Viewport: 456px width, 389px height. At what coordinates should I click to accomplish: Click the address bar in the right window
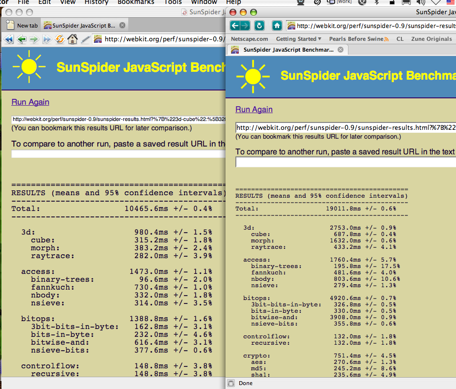point(371,26)
